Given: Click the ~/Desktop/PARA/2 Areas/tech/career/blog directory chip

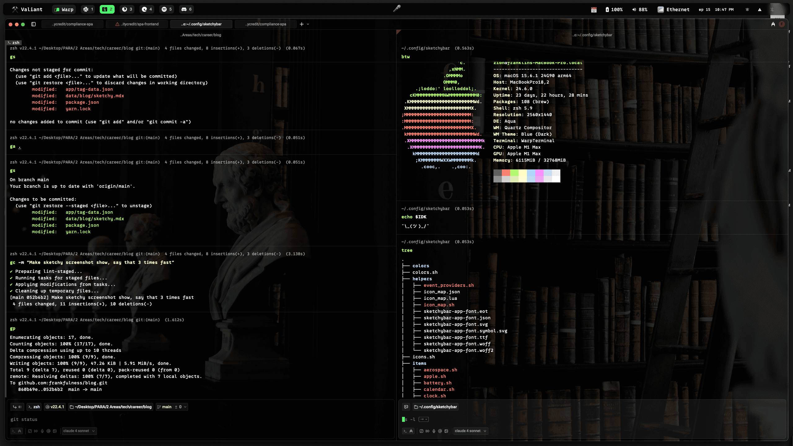Looking at the screenshot, I should pyautogui.click(x=111, y=407).
